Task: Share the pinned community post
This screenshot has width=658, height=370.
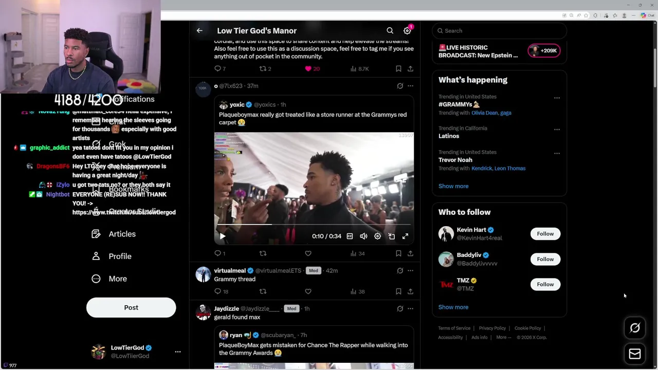Action: (x=410, y=68)
